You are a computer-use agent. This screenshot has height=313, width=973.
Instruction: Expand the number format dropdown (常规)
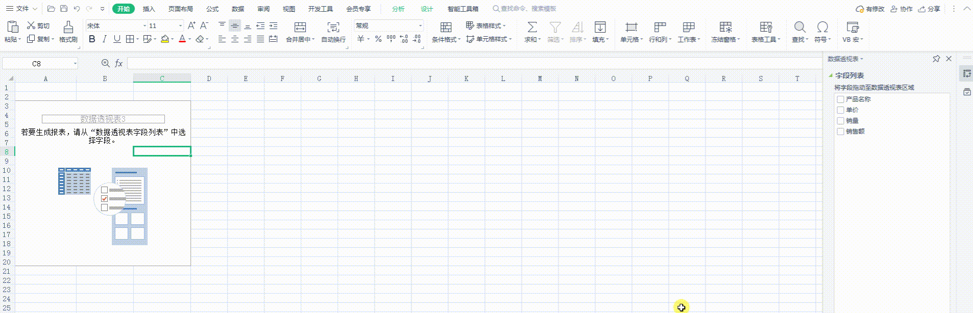(420, 25)
